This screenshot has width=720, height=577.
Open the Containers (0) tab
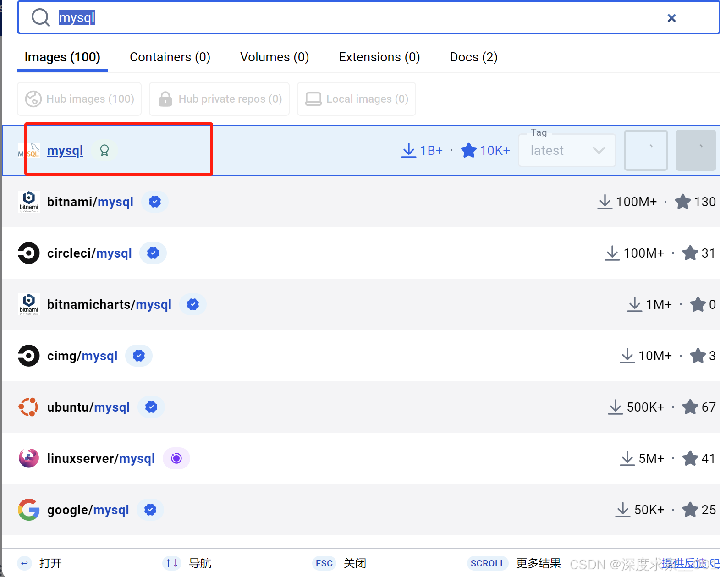coord(170,57)
